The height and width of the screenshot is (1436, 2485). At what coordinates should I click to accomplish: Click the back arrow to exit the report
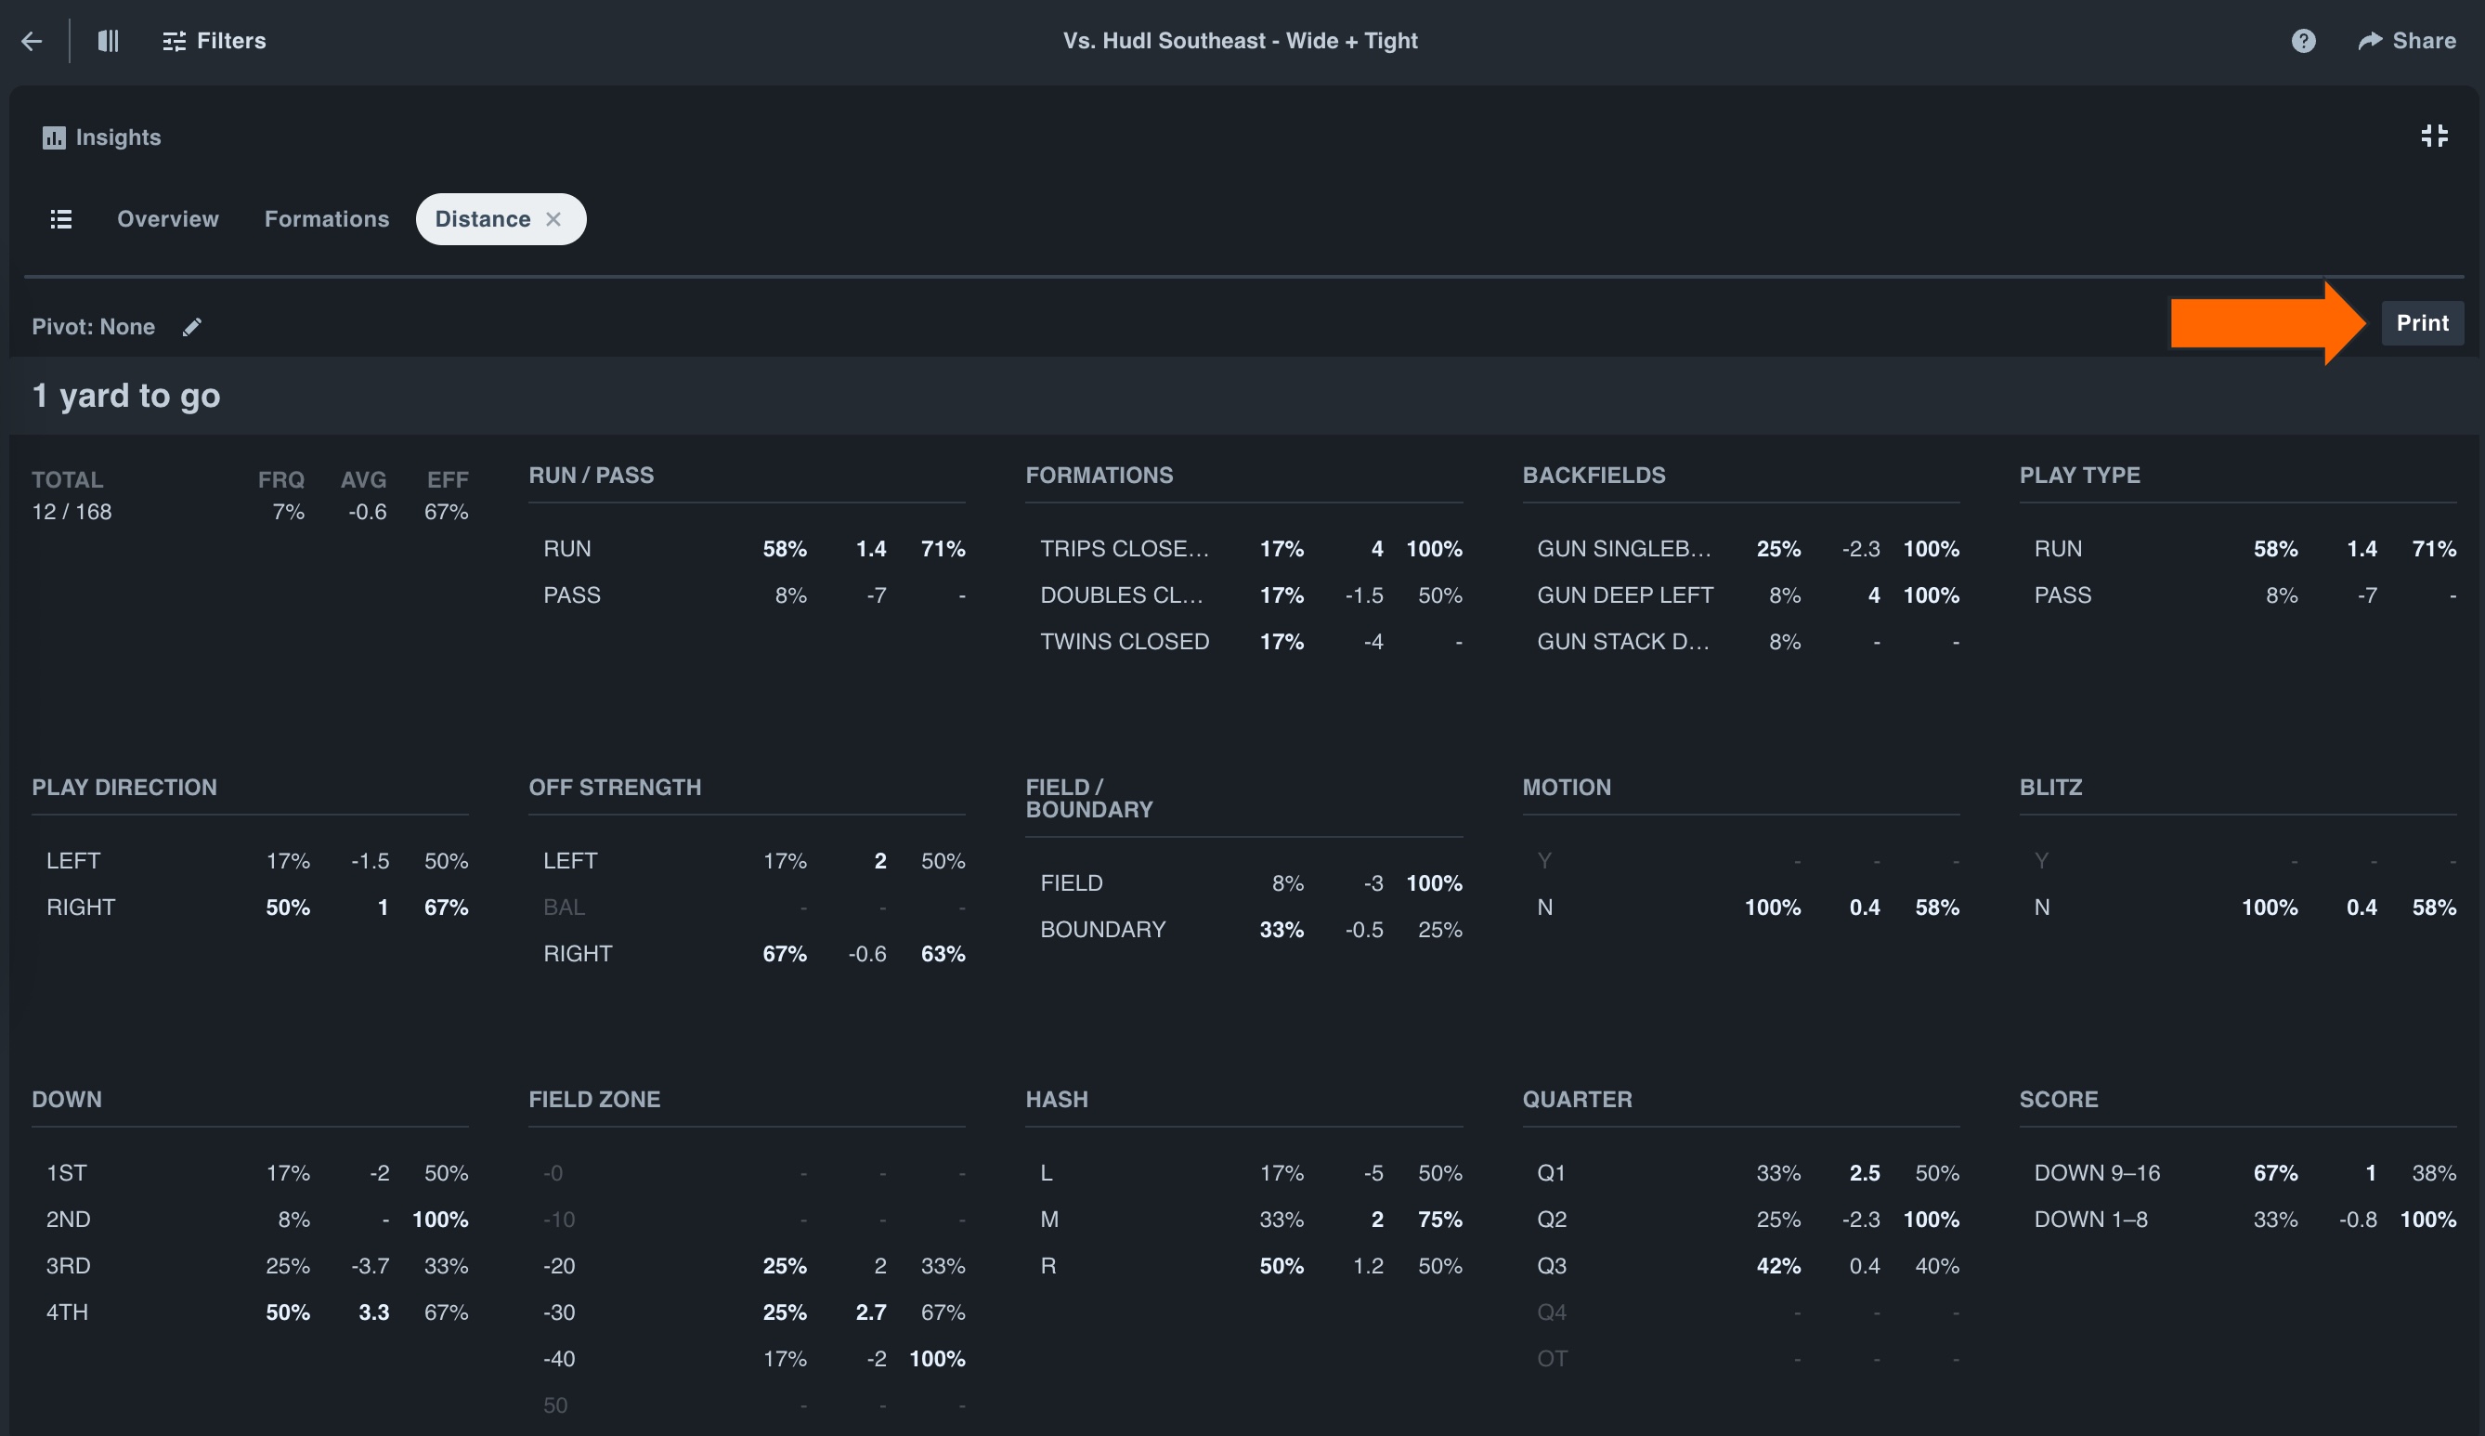pos(32,41)
